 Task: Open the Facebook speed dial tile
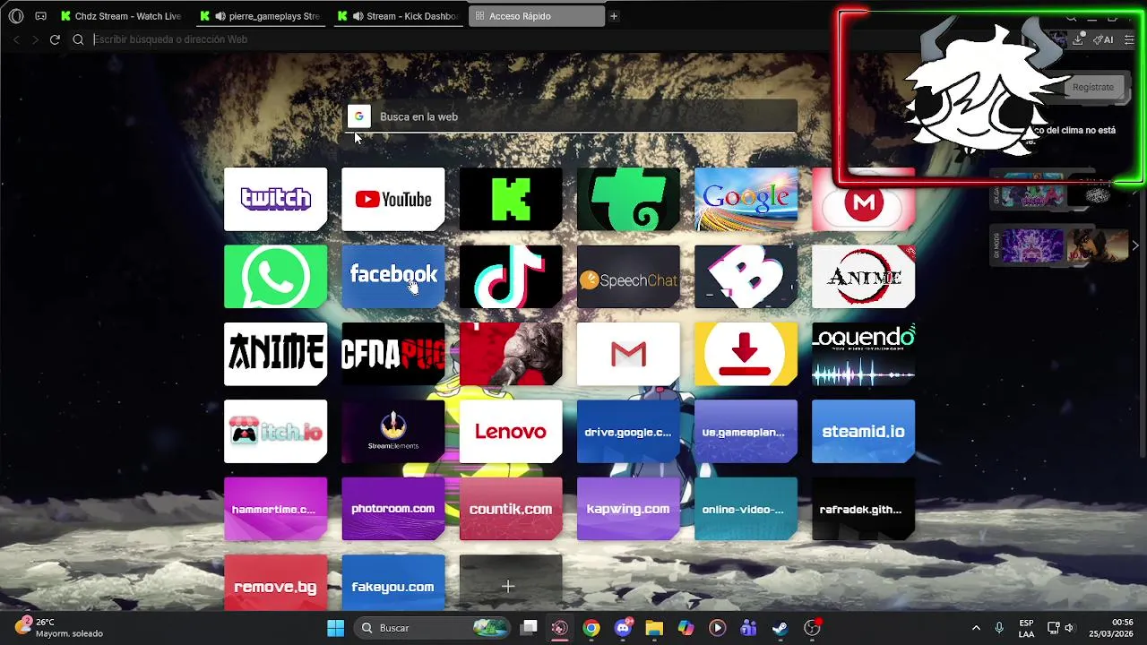(x=392, y=277)
